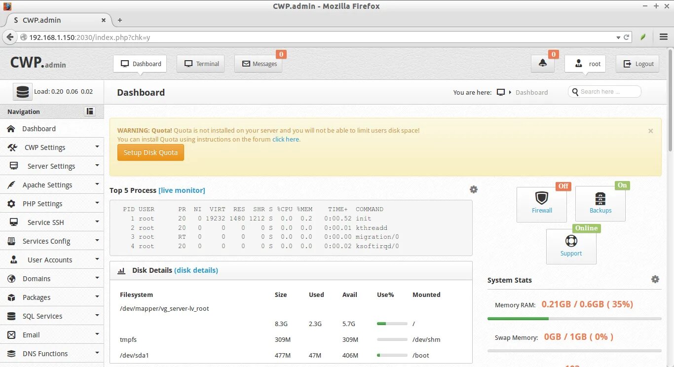Click the /dev/mapper/vg_server-lv_root filesystem entry

pos(164,308)
